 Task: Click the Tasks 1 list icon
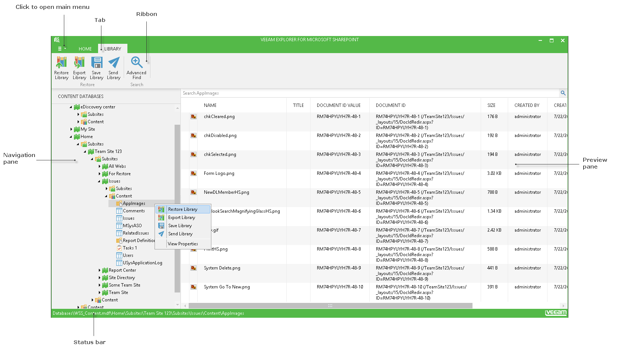(119, 248)
